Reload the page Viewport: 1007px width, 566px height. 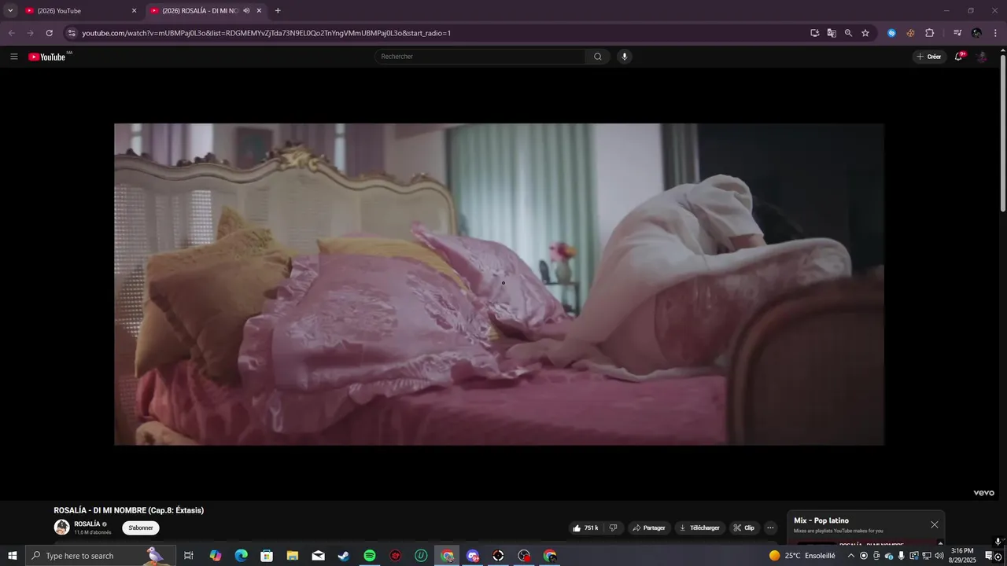(x=49, y=33)
